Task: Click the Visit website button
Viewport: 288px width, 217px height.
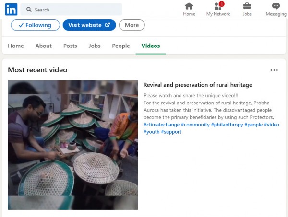Action: [89, 25]
